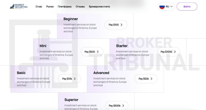This screenshot has width=206, height=110.
Task: Click the Superior plan description text
Action: point(81,107)
